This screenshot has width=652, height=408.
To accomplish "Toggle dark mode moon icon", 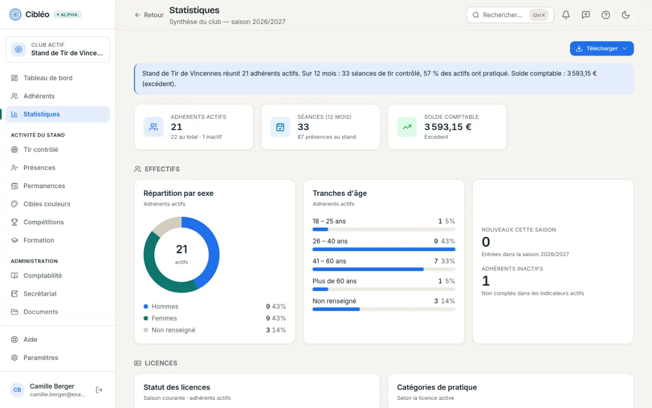I will [x=626, y=15].
